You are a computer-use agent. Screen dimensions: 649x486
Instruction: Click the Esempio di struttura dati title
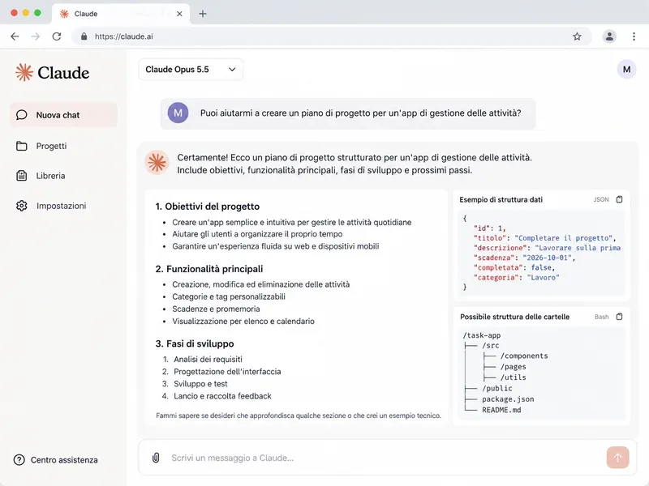click(x=501, y=199)
